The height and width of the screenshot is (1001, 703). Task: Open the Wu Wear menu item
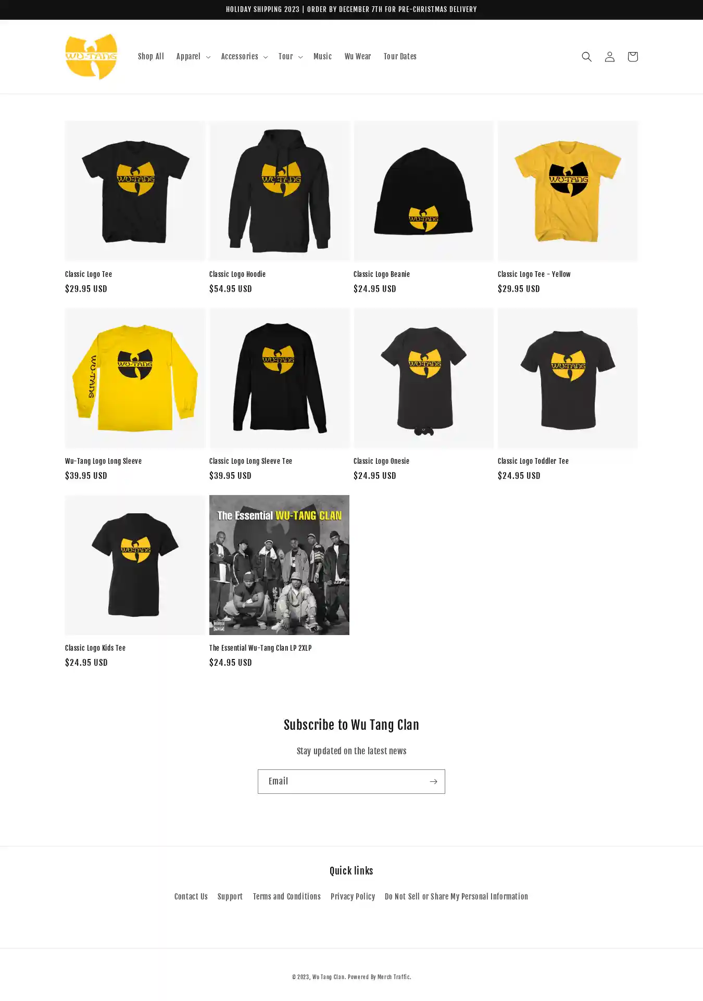(x=358, y=57)
